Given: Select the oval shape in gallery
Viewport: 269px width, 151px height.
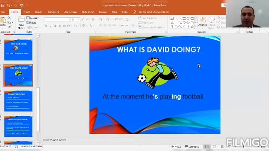Looking at the screenshot, I should click(x=188, y=18).
